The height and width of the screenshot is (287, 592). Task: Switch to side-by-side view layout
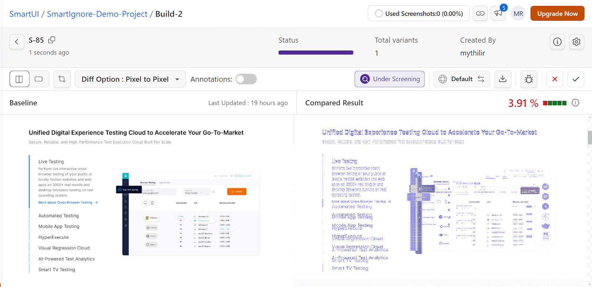(19, 79)
